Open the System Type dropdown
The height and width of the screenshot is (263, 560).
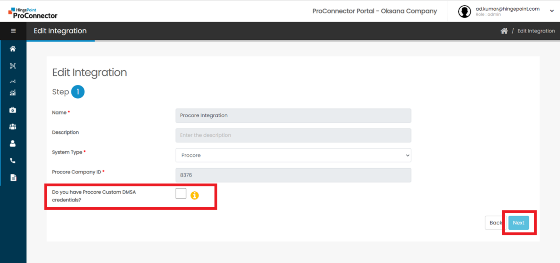coord(293,155)
